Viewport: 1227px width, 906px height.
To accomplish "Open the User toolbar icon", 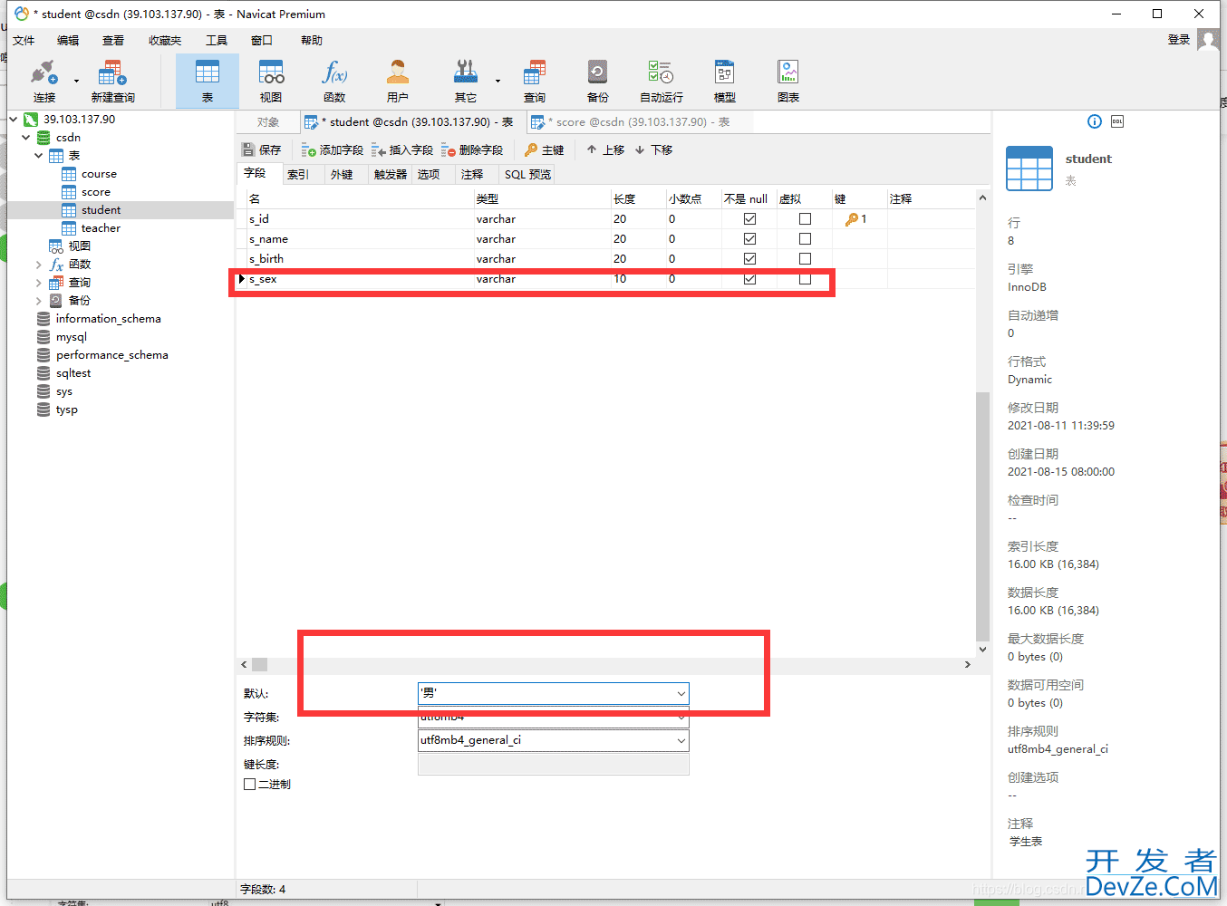I will 398,81.
